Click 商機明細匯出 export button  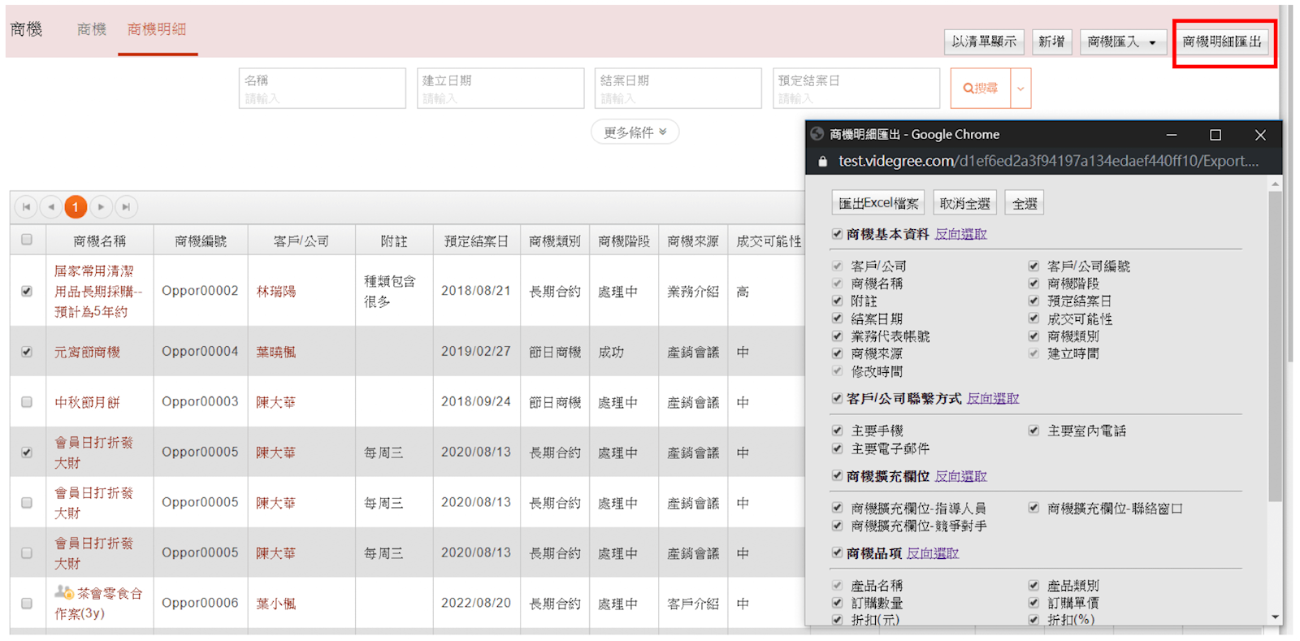pos(1222,41)
